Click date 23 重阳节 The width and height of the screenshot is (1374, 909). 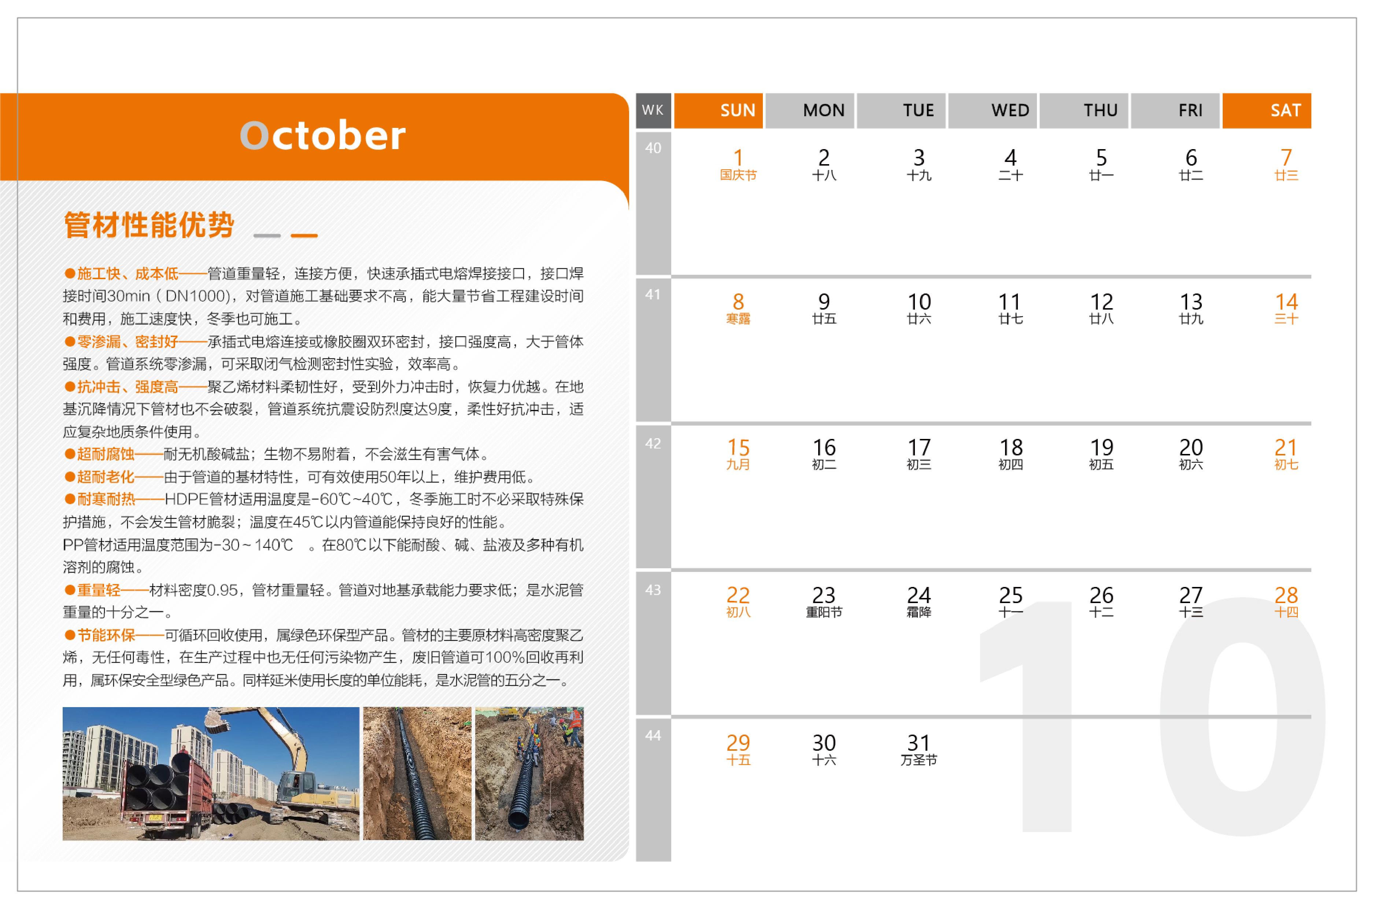point(823,601)
